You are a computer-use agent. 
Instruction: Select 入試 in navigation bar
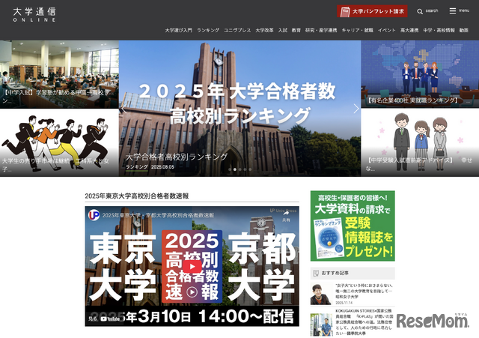(283, 30)
